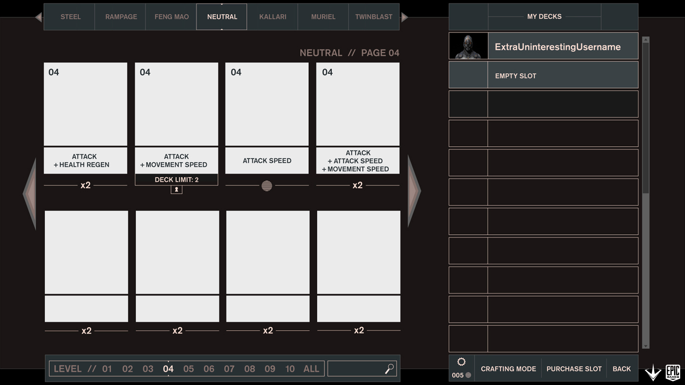Show ALL card levels
The height and width of the screenshot is (385, 685).
click(x=311, y=369)
